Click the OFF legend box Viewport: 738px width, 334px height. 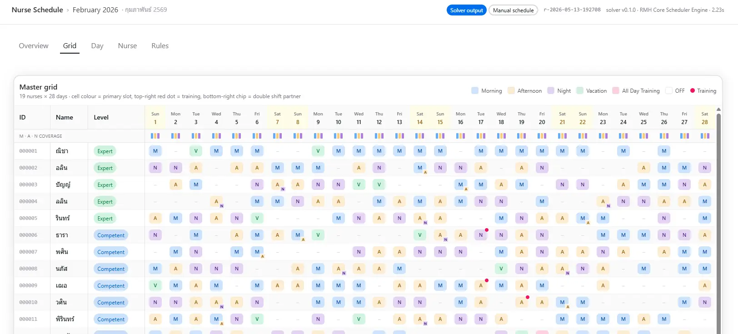(x=669, y=90)
